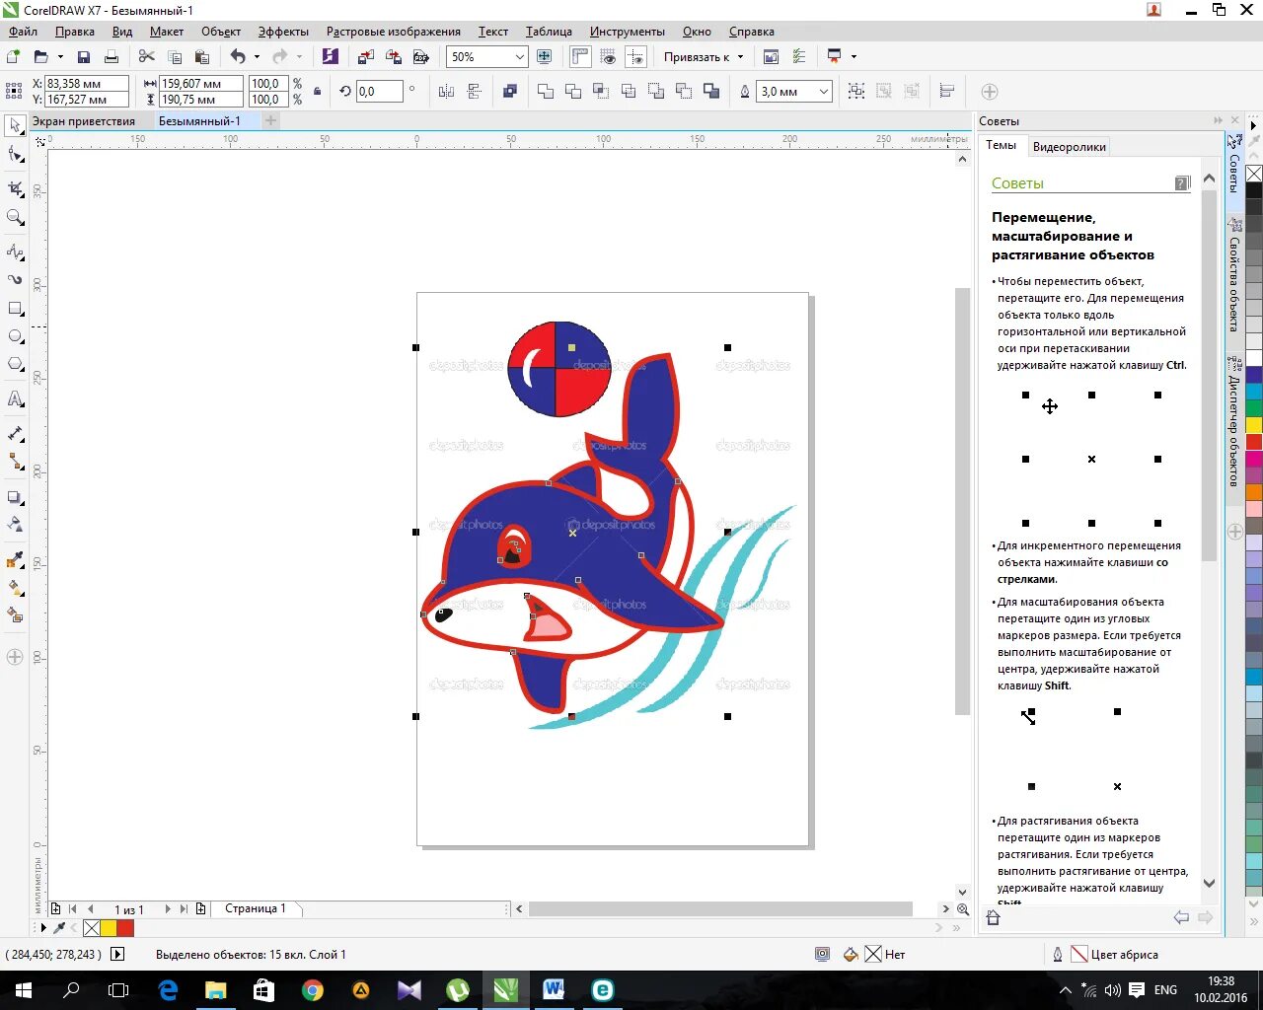The width and height of the screenshot is (1263, 1010).
Task: Select the Rectangle tool
Action: (15, 309)
